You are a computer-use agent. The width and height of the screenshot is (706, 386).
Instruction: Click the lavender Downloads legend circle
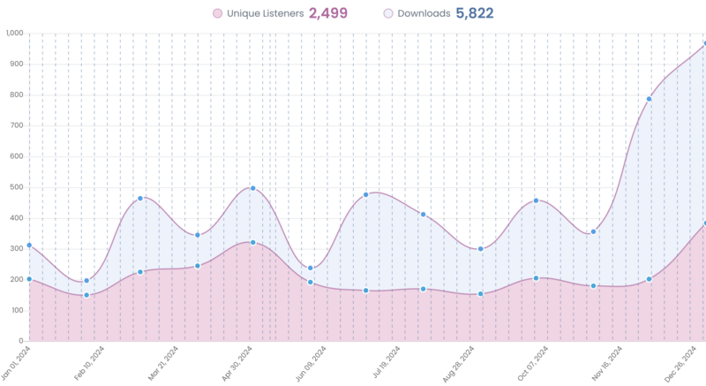coord(388,13)
